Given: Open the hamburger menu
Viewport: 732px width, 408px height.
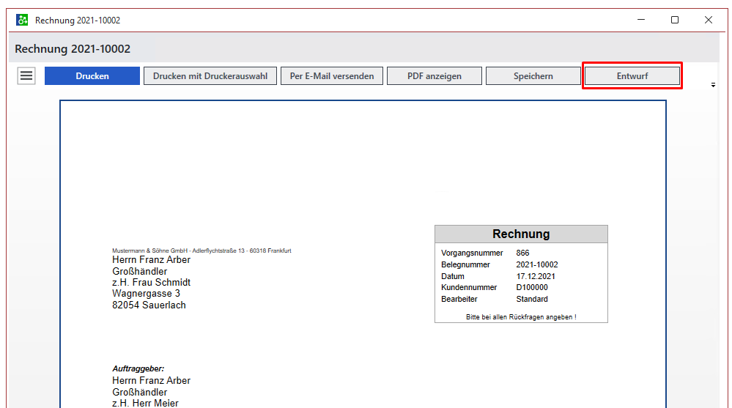Looking at the screenshot, I should (x=26, y=75).
